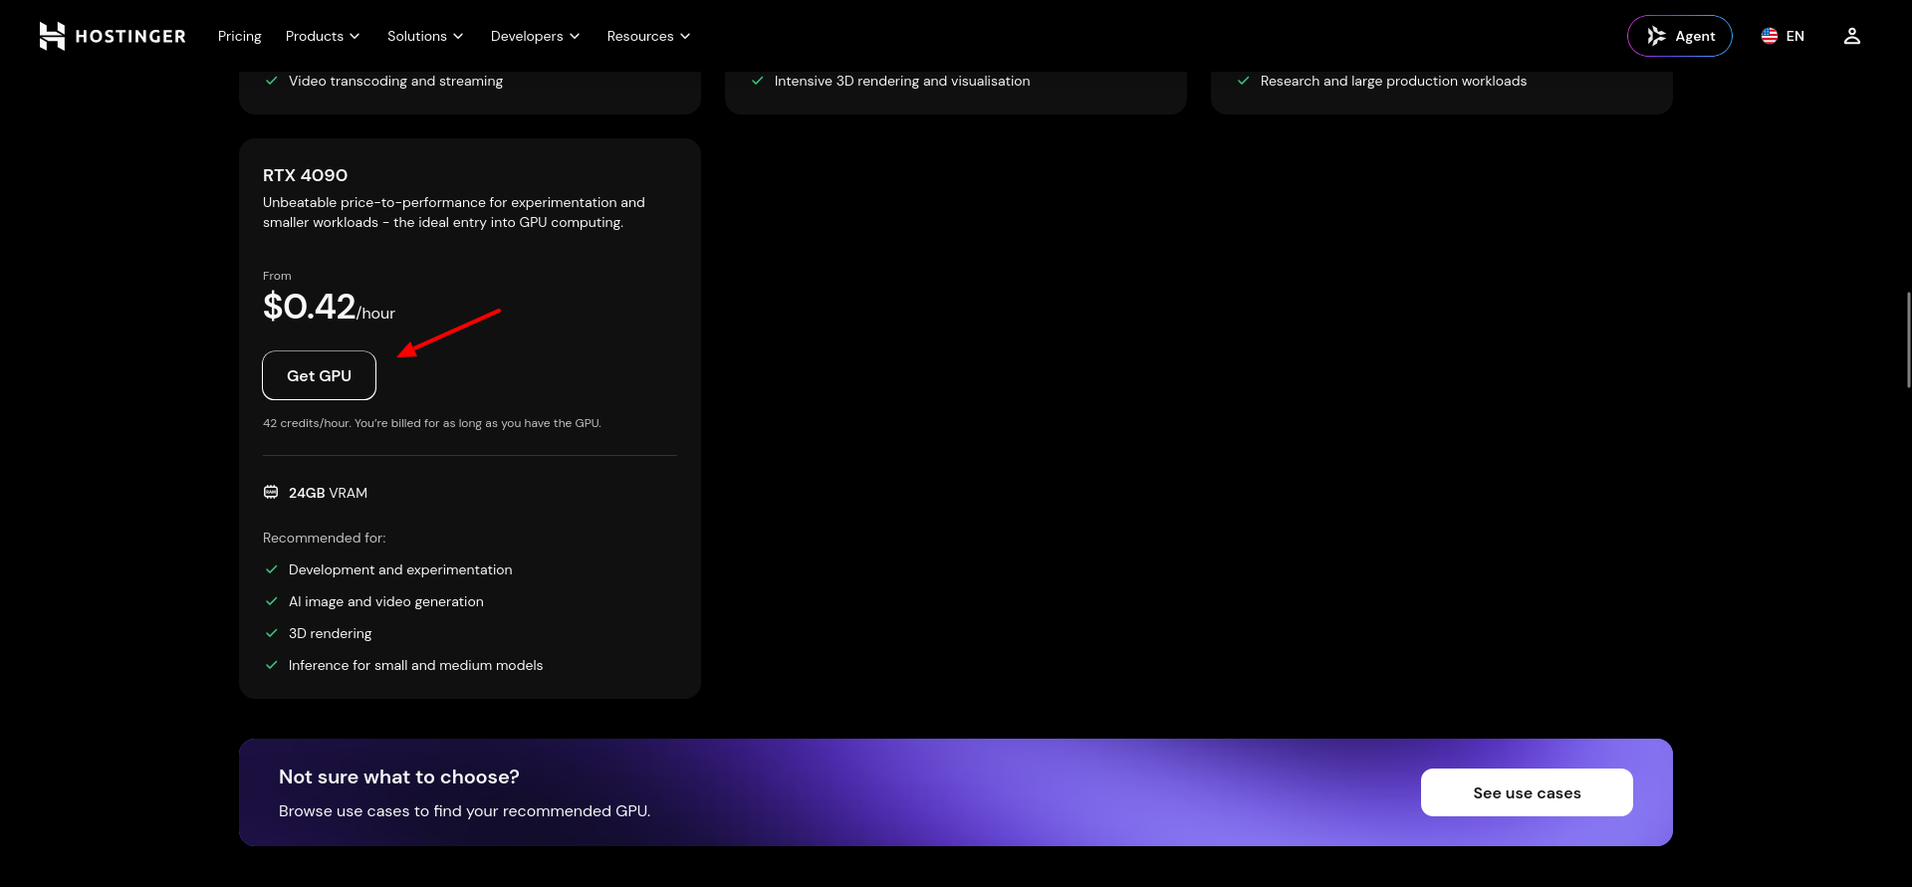Open the Developers dropdown menu
1912x887 pixels.
coord(535,36)
